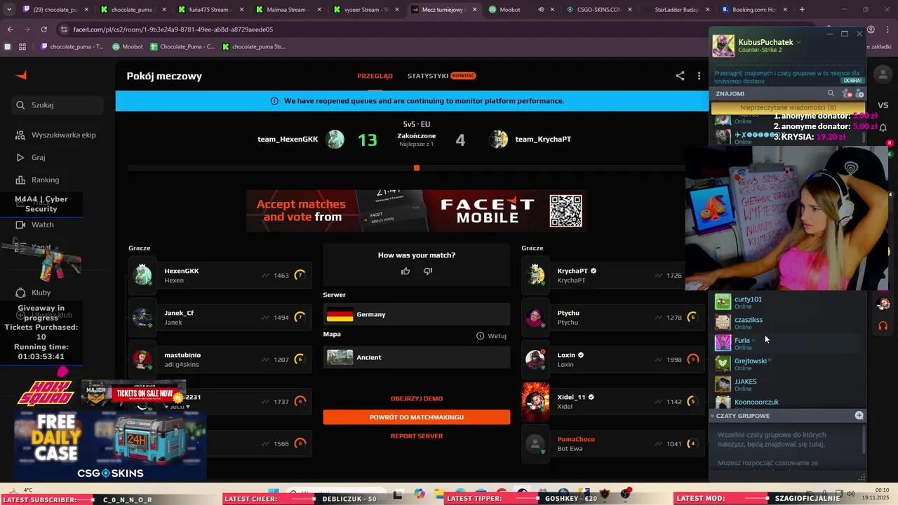The width and height of the screenshot is (898, 505).
Task: Click the thumbs up match rating
Action: [406, 271]
